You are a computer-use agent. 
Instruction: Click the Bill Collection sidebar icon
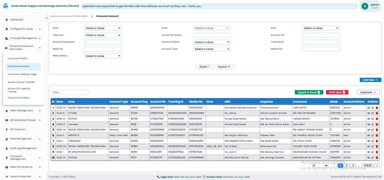(x=7, y=130)
